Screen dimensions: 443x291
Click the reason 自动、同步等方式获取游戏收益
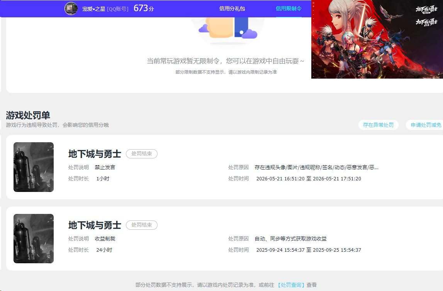tap(290, 239)
